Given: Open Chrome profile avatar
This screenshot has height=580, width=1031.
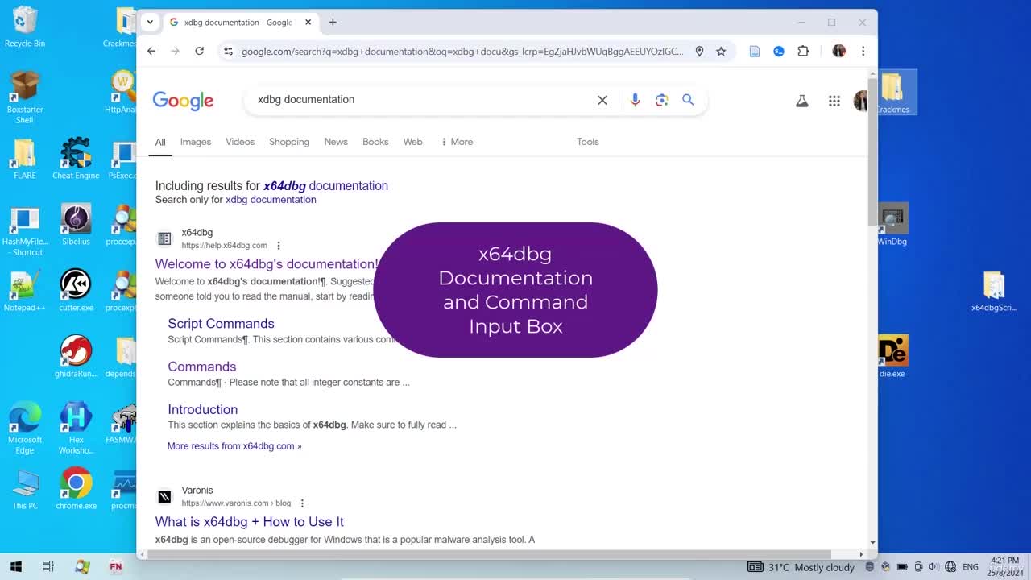Looking at the screenshot, I should point(838,51).
